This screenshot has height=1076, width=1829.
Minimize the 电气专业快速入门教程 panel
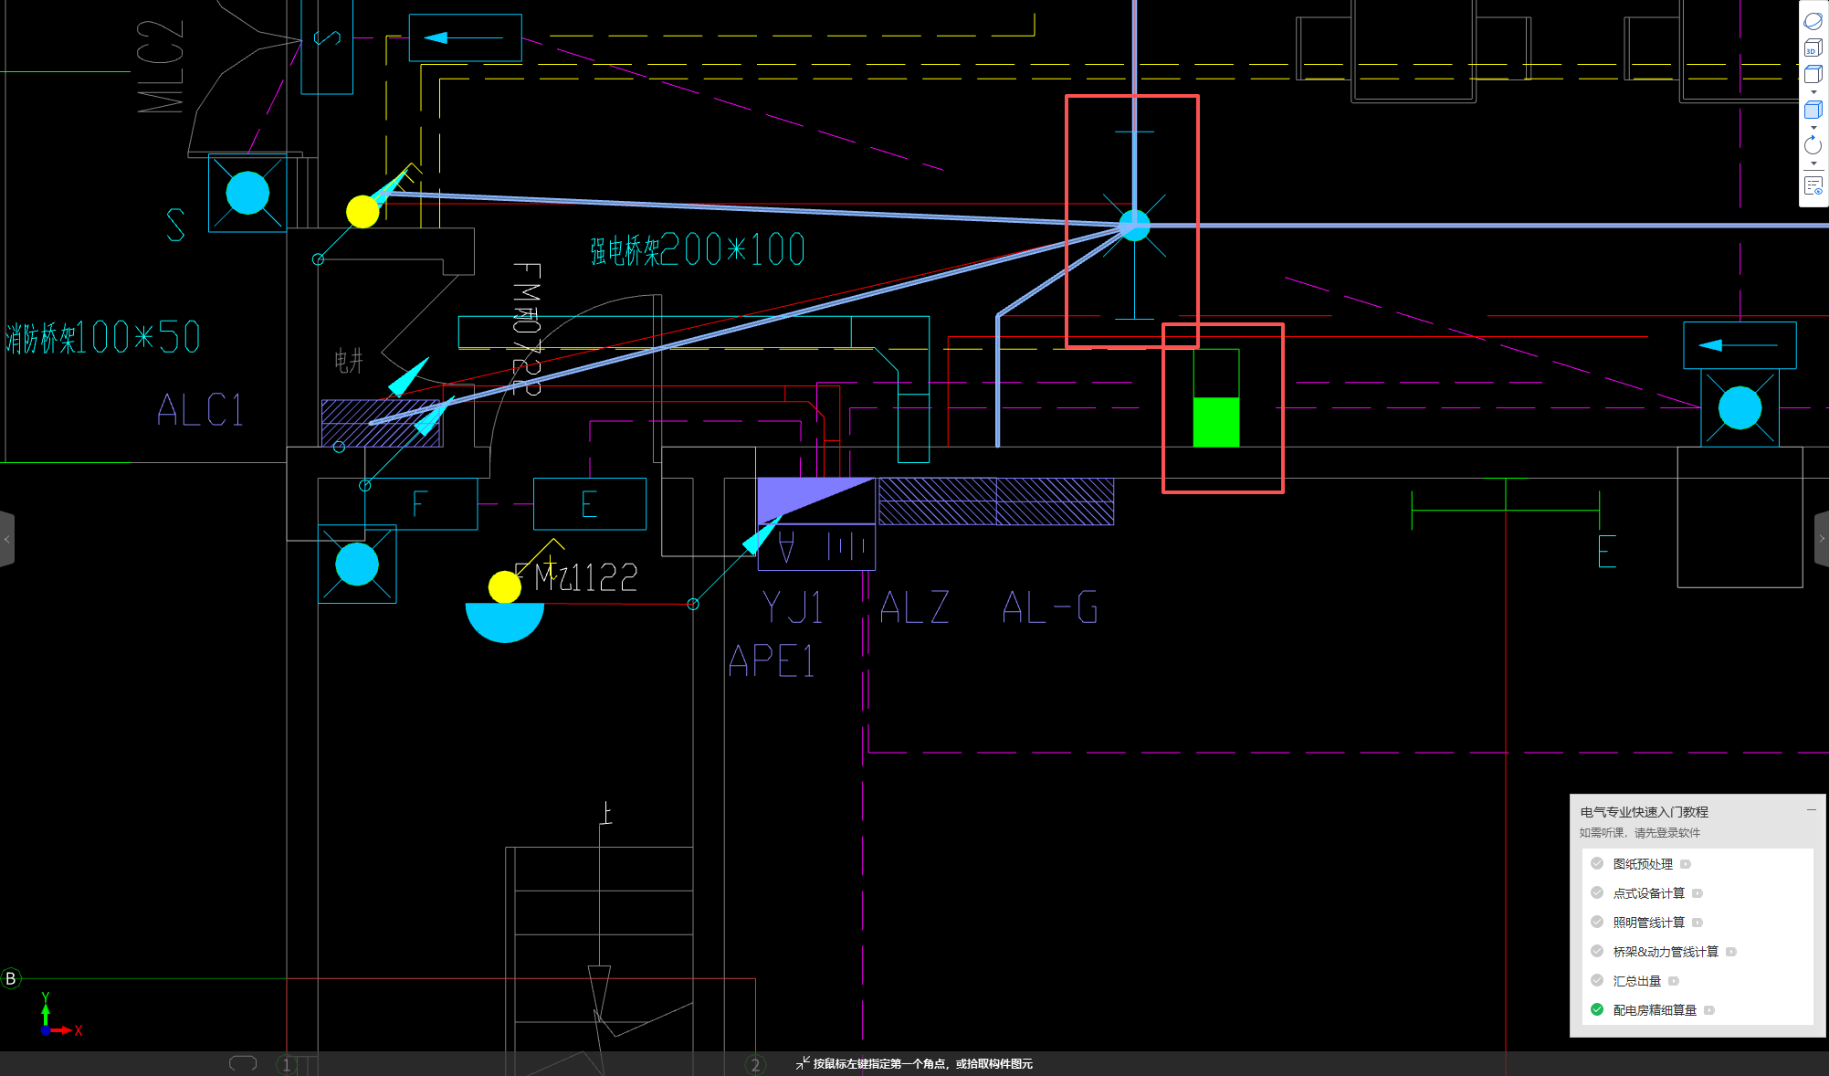click(x=1812, y=809)
